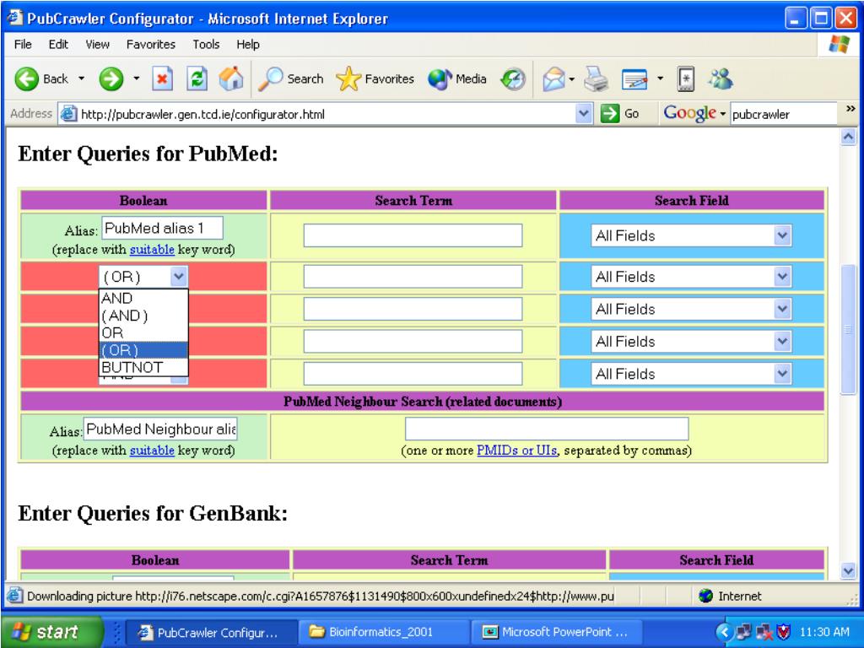Viewport: 864px width, 648px height.
Task: Open All Fields dropdown in fourth row
Action: click(691, 341)
